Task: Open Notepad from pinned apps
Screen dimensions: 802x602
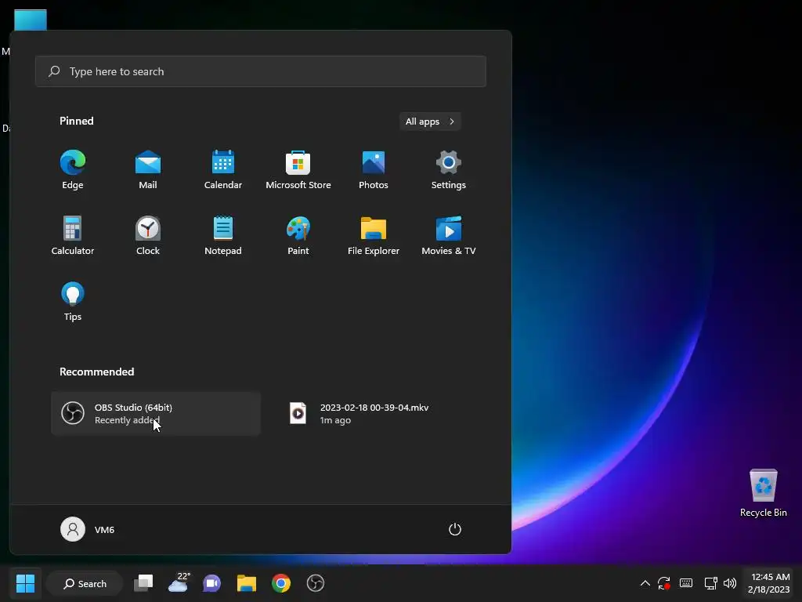Action: click(x=223, y=236)
